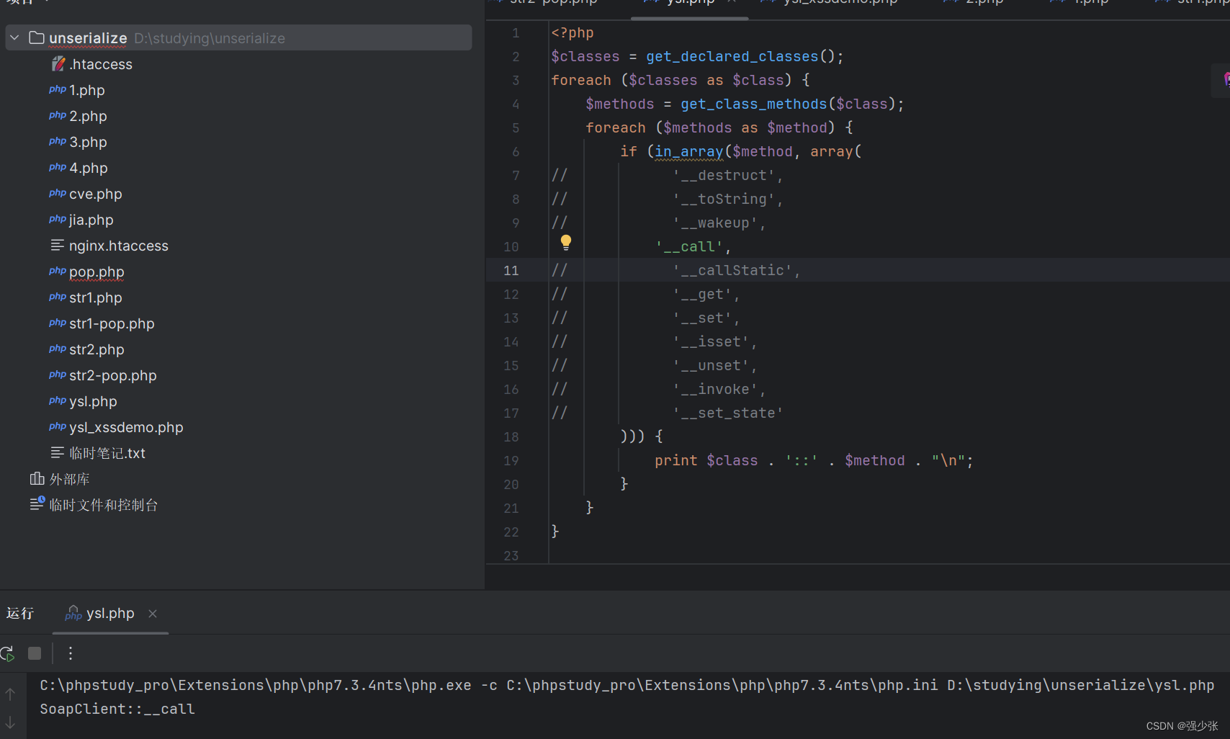This screenshot has width=1230, height=739.
Task: Select the unserialize root folder
Action: (238, 37)
